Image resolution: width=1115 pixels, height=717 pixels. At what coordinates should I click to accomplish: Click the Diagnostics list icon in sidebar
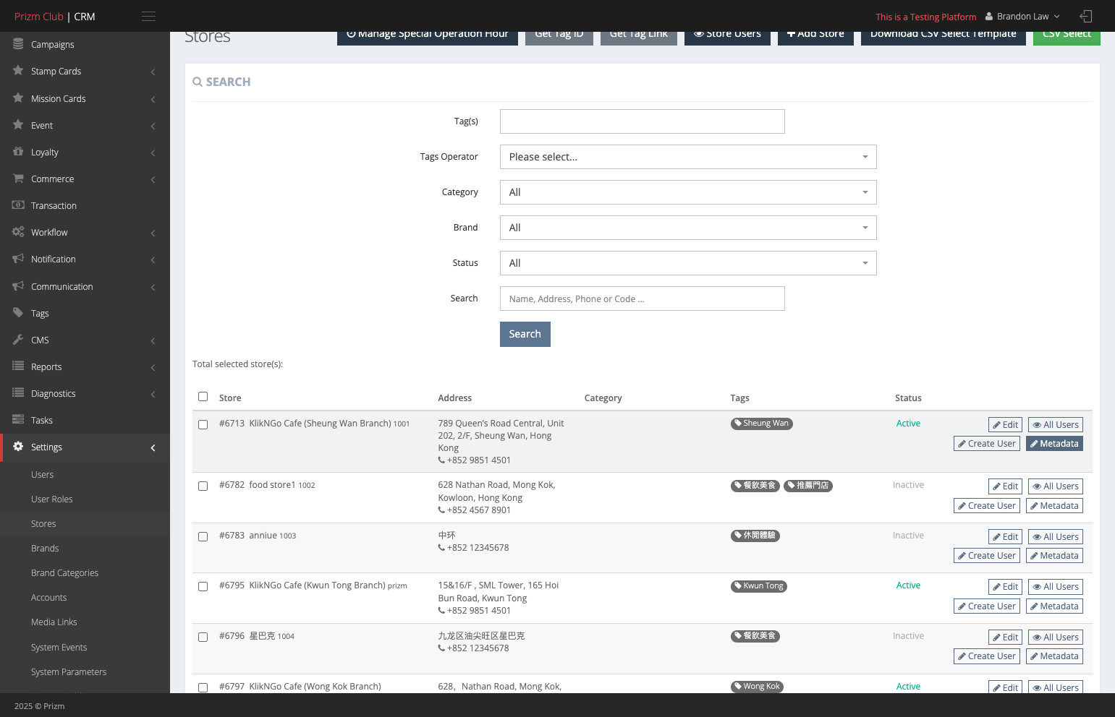click(x=18, y=393)
